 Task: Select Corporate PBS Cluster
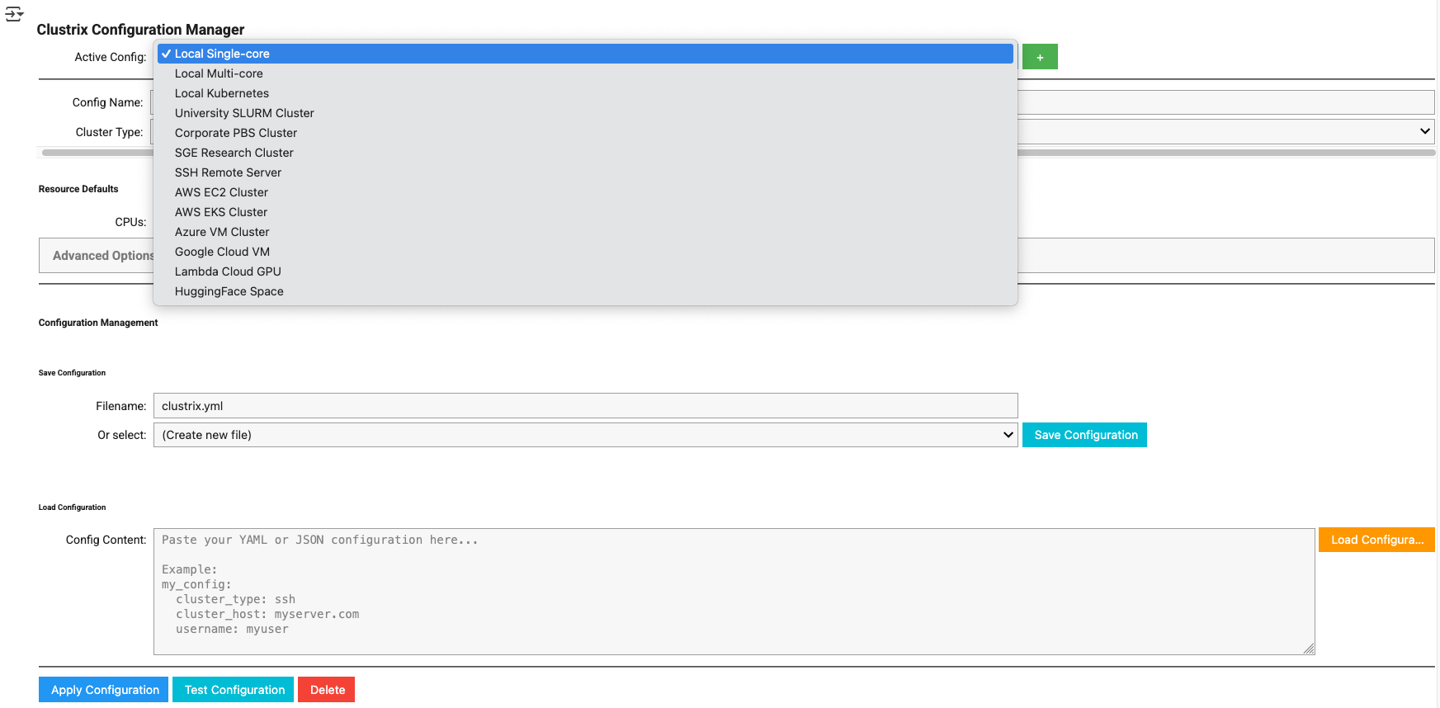(585, 133)
